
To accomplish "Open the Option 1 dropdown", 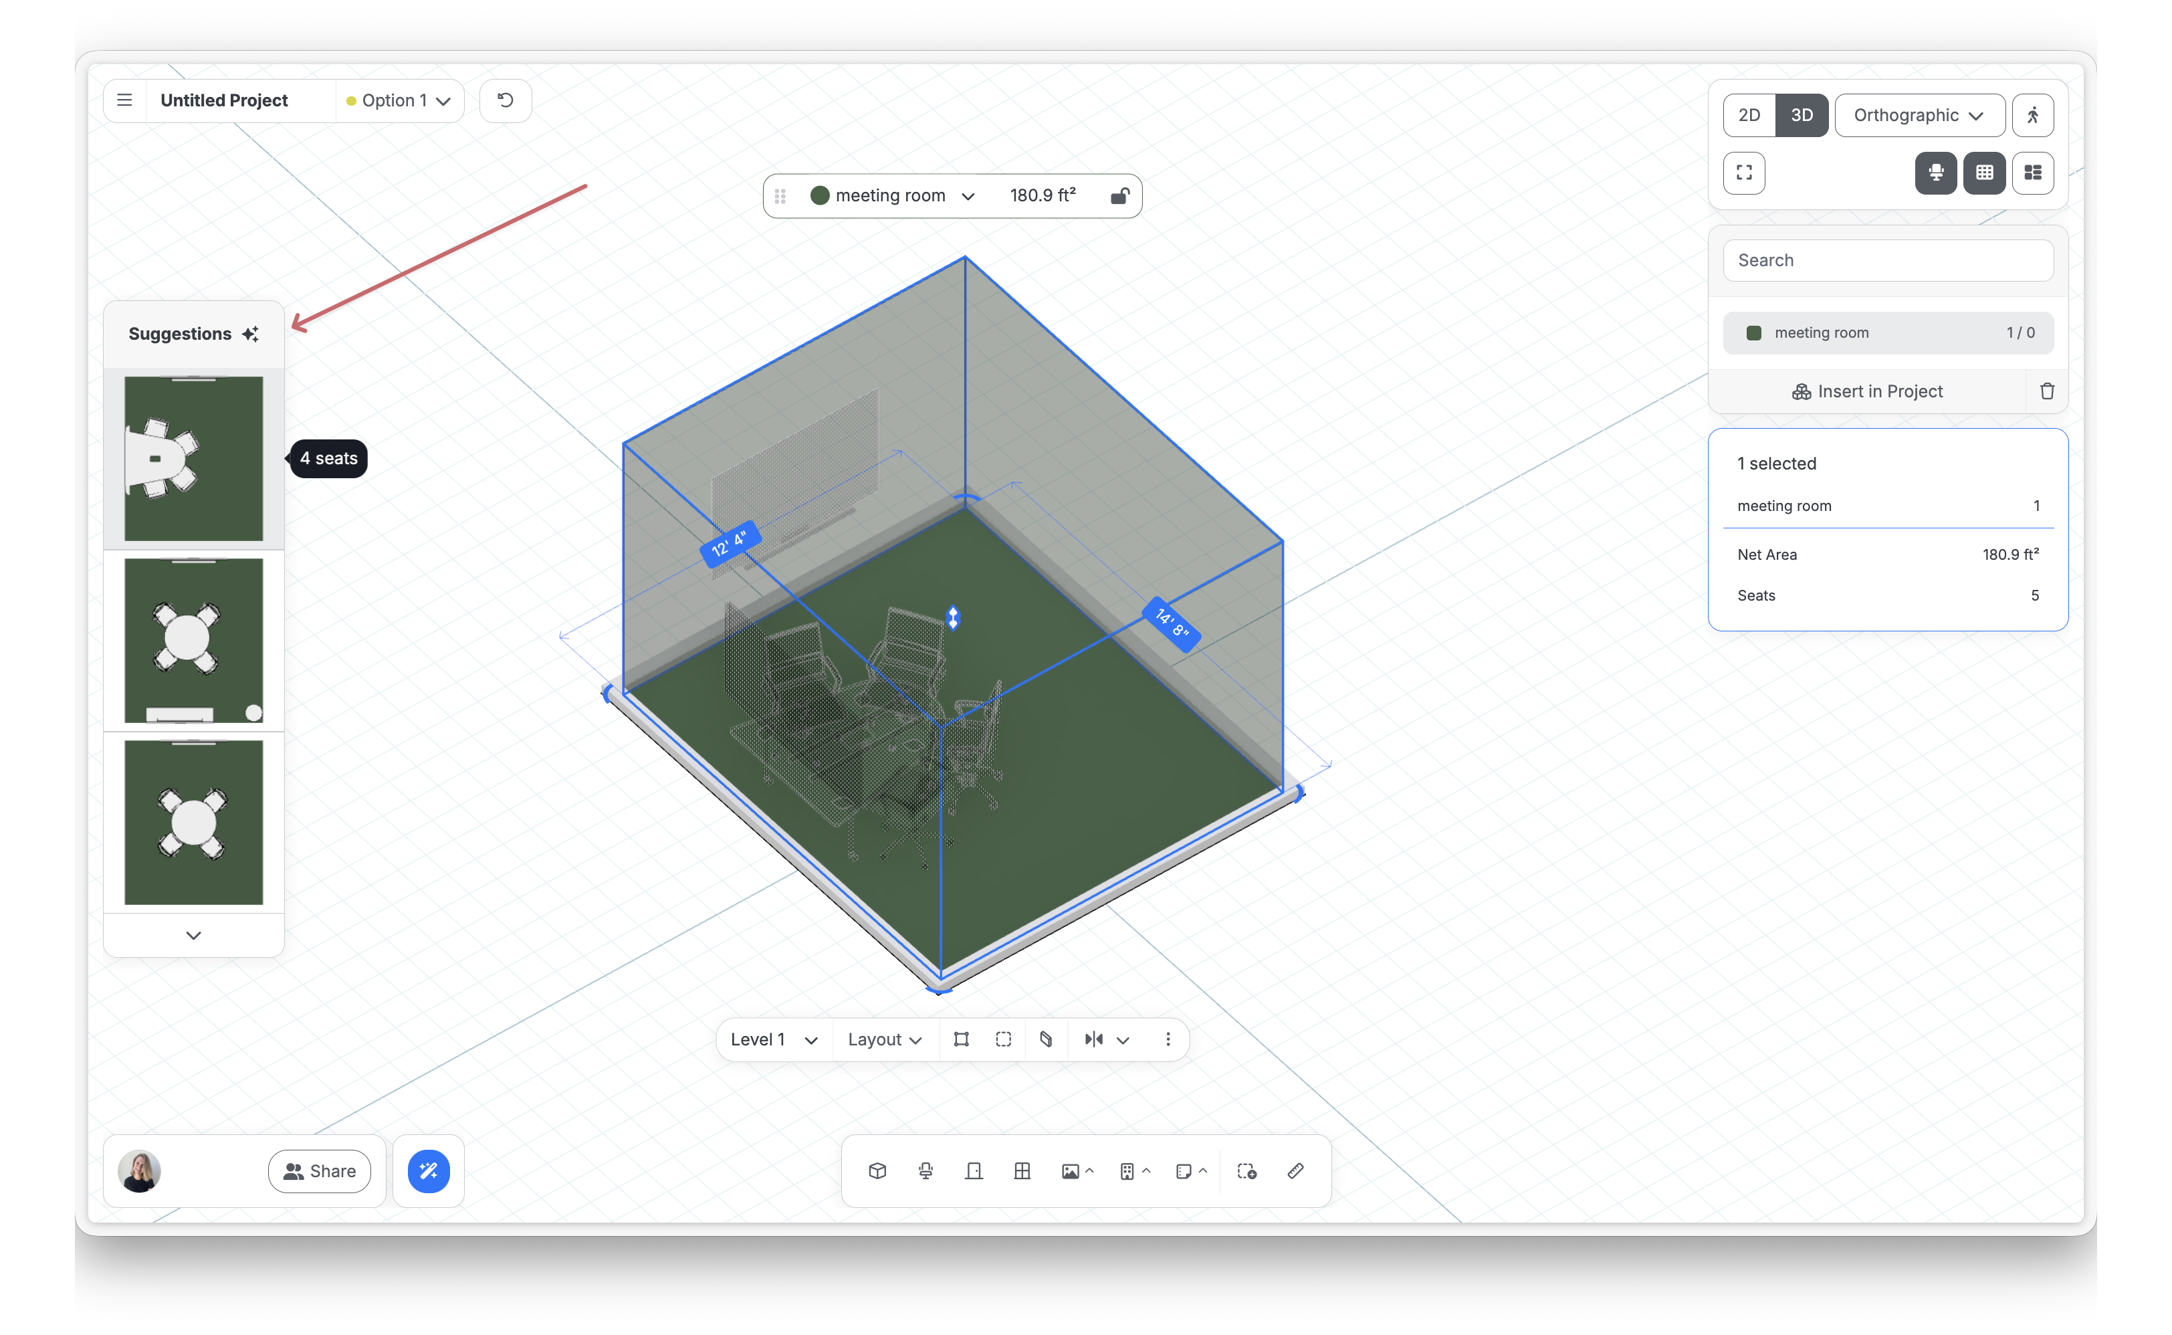I will (399, 100).
